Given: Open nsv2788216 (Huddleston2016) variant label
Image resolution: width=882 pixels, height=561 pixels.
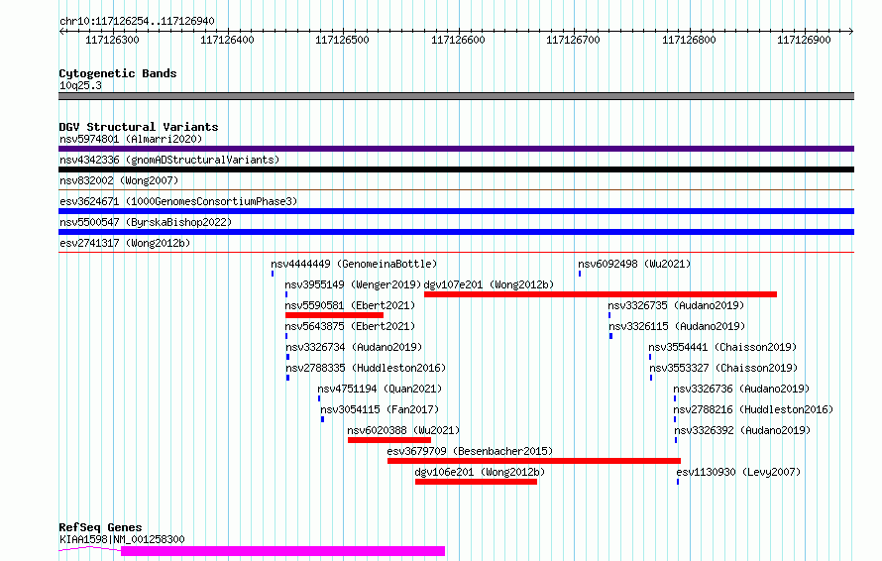Looking at the screenshot, I should tap(753, 409).
